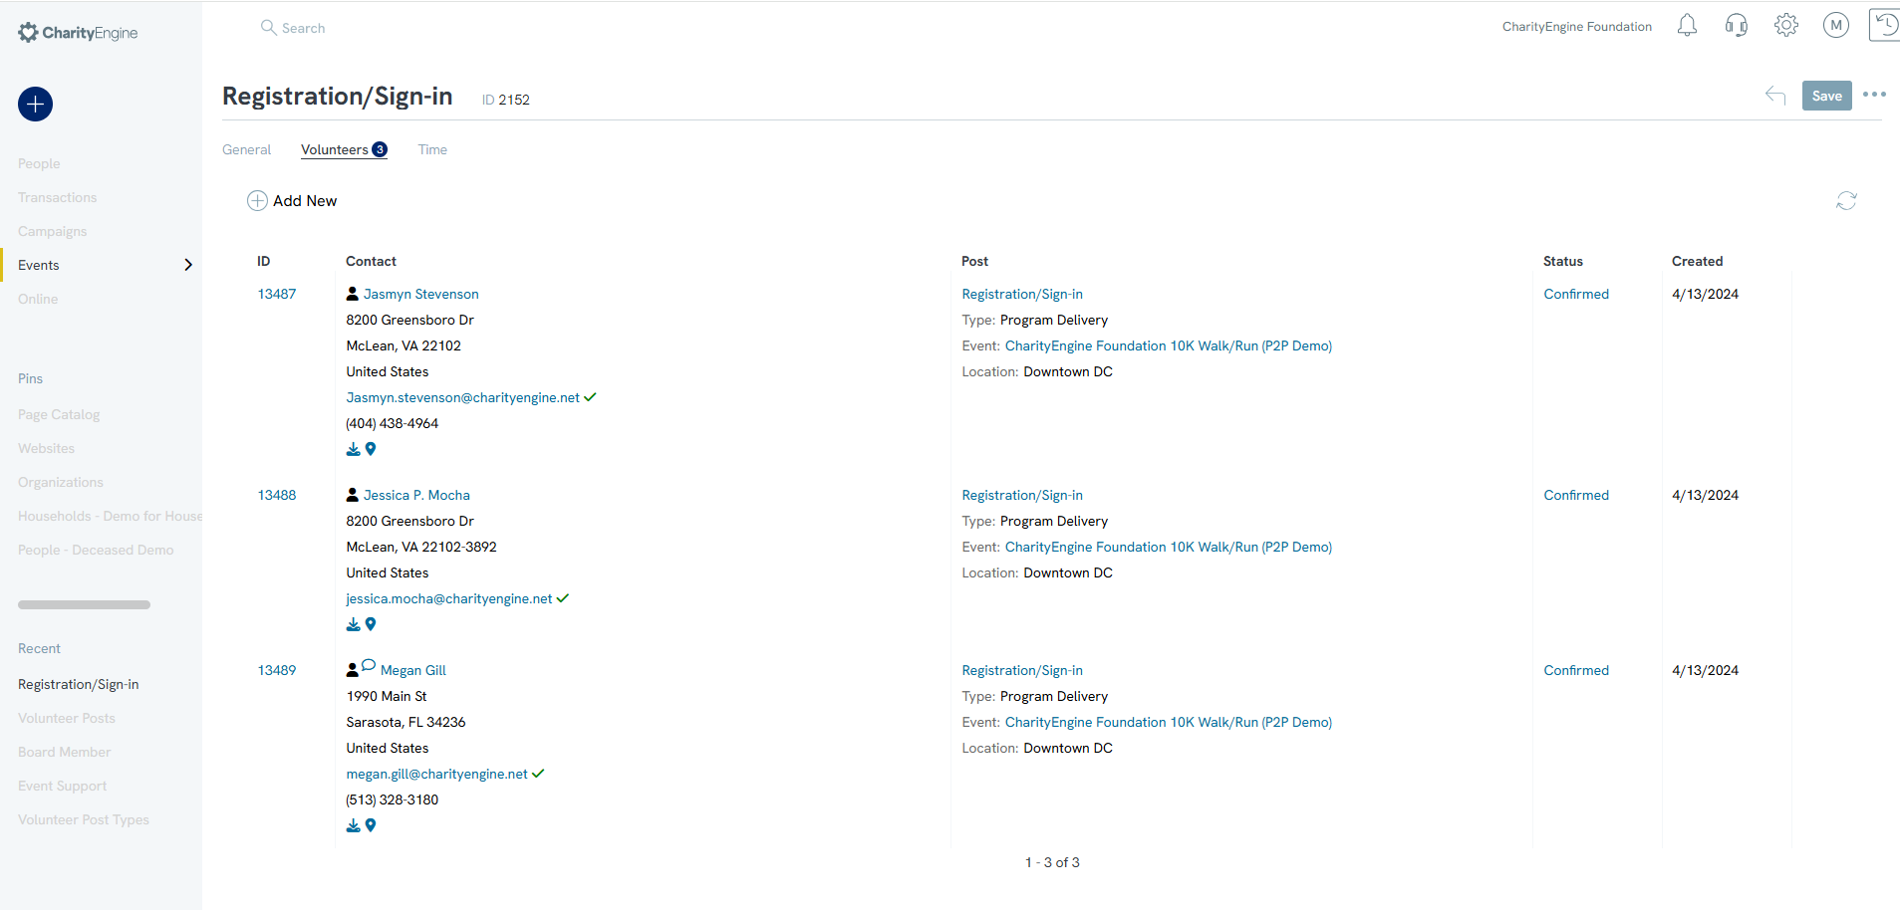
Task: Open 10K Walk/Run event link for row 13488
Action: 1169,547
